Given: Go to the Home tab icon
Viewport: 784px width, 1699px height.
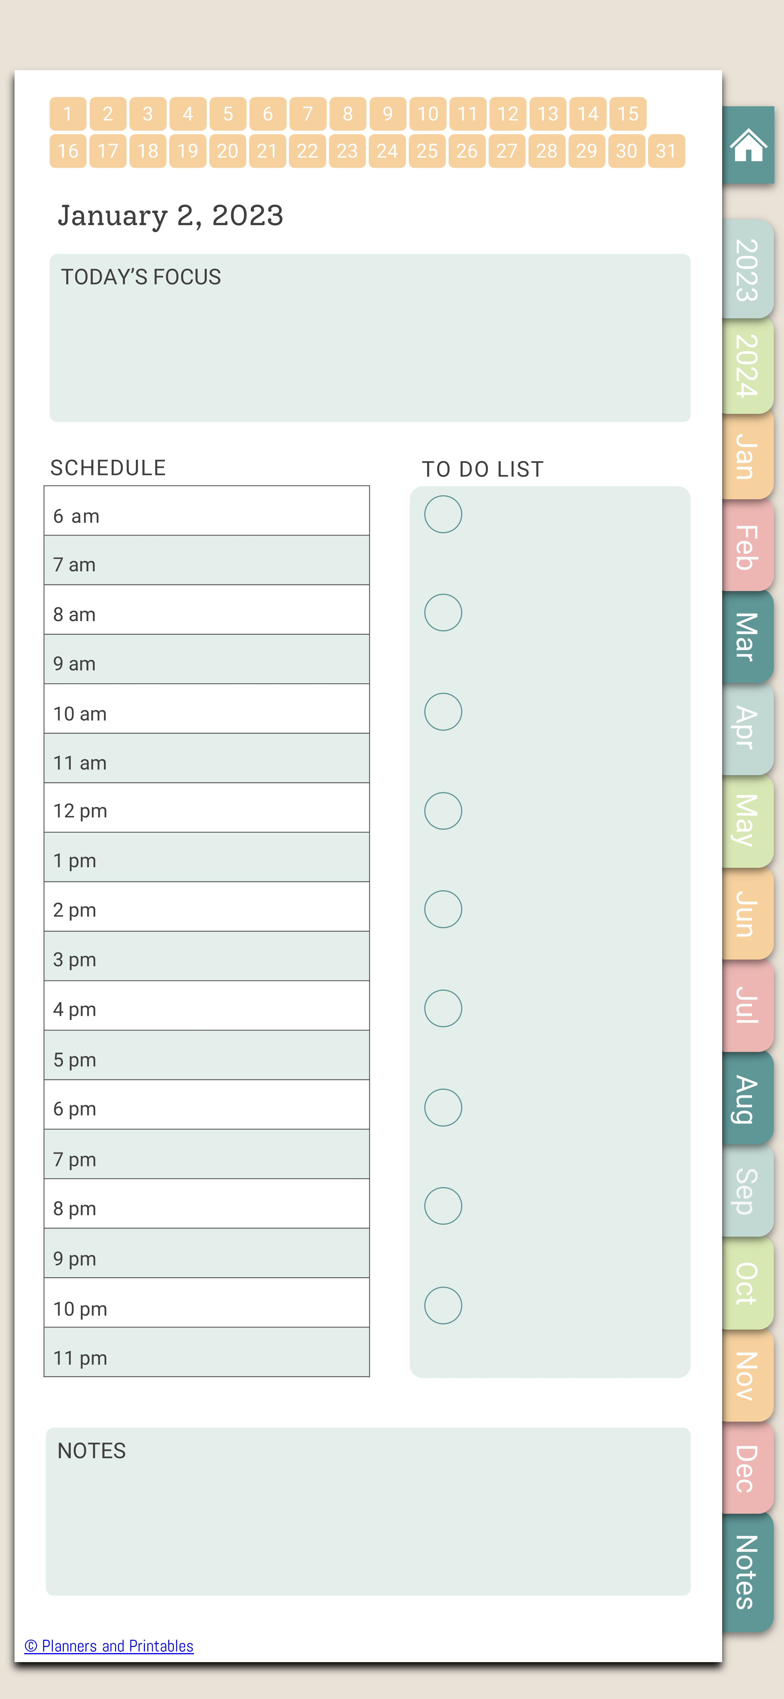Looking at the screenshot, I should tap(748, 145).
